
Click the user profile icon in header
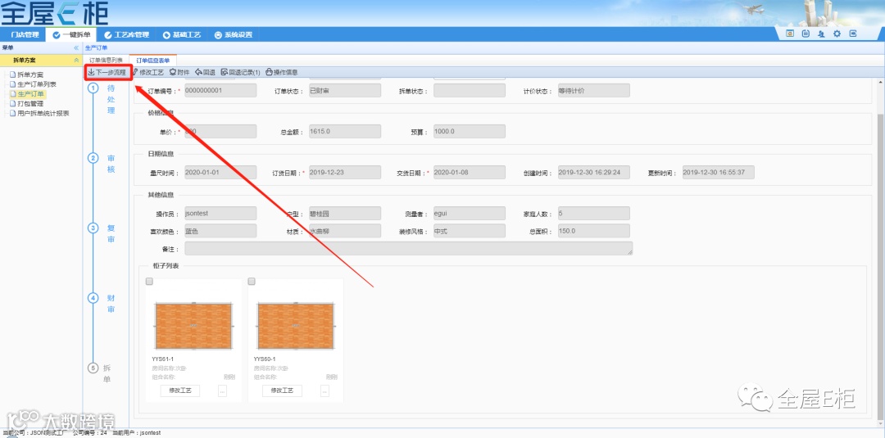[x=821, y=34]
